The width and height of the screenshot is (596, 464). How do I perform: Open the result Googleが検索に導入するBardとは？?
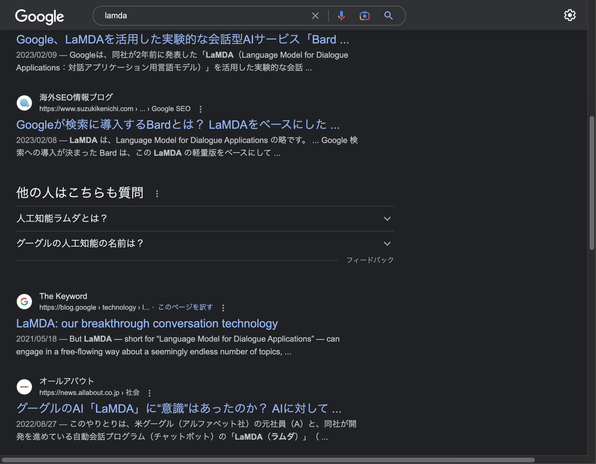tap(178, 125)
